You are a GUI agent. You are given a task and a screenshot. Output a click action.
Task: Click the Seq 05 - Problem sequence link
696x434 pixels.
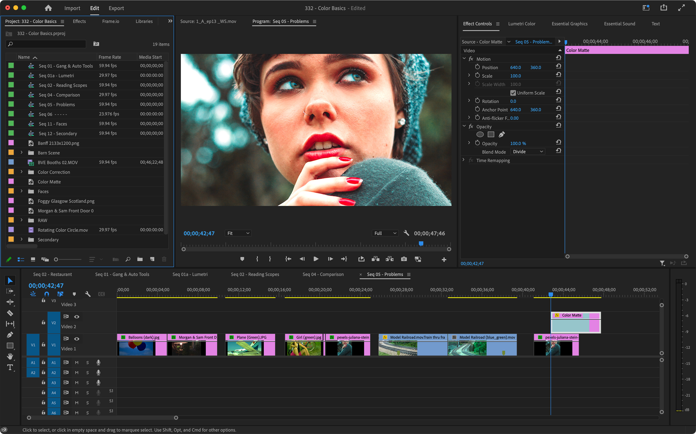[533, 42]
